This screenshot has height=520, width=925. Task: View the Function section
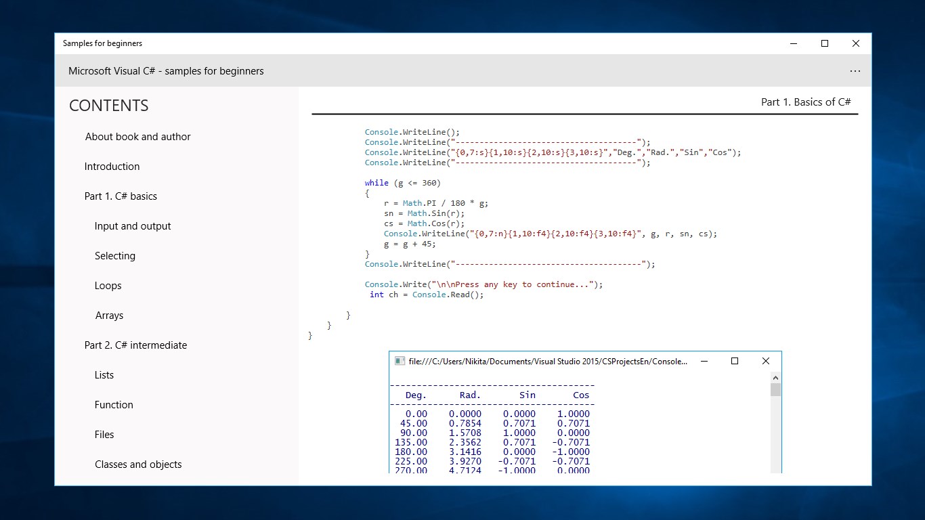(114, 405)
